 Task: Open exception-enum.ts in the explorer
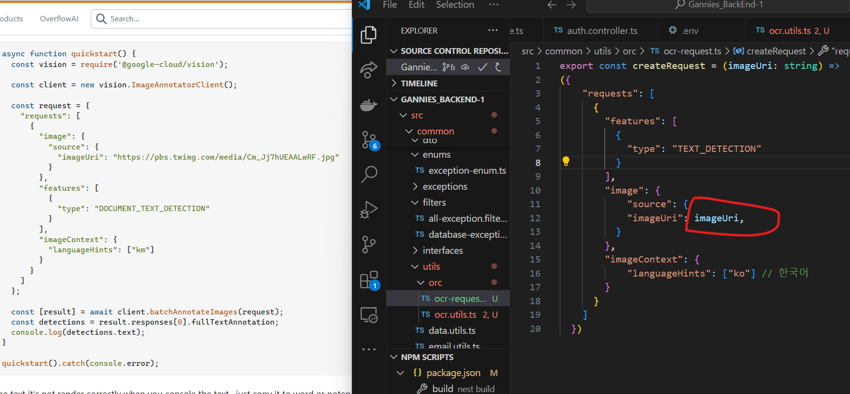pyautogui.click(x=448, y=170)
